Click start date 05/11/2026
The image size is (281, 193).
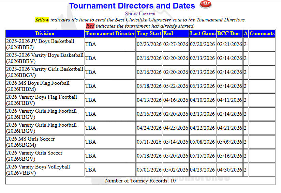coord(149,142)
